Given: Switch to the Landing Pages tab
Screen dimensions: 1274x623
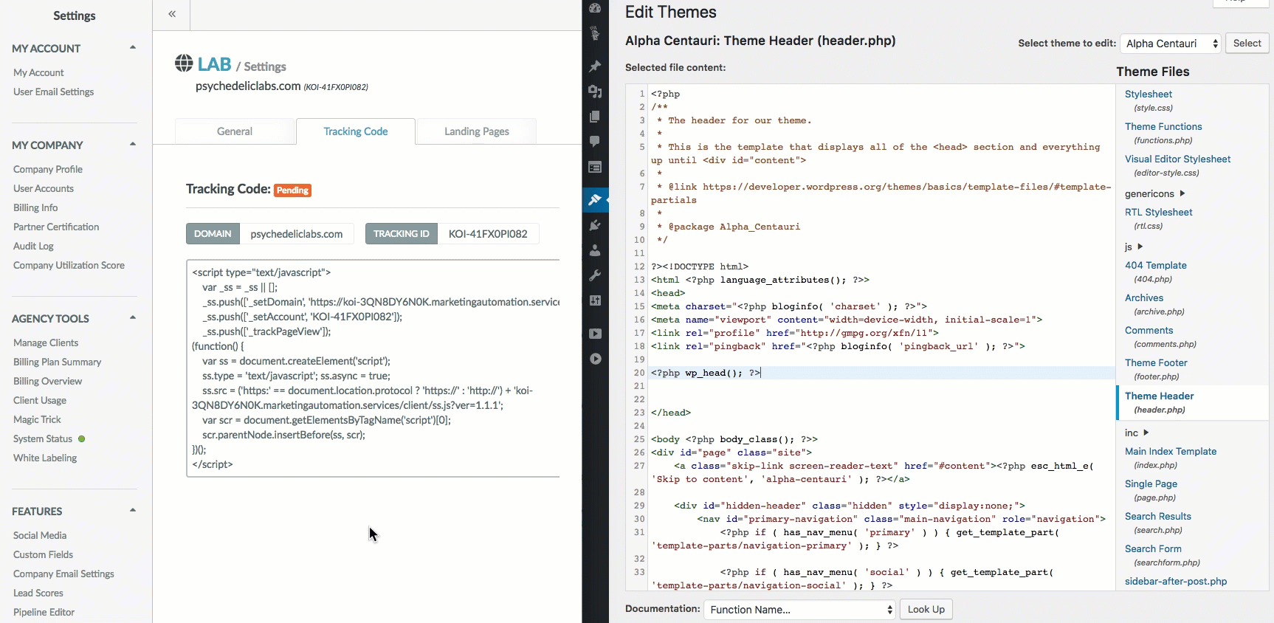Looking at the screenshot, I should 477,131.
